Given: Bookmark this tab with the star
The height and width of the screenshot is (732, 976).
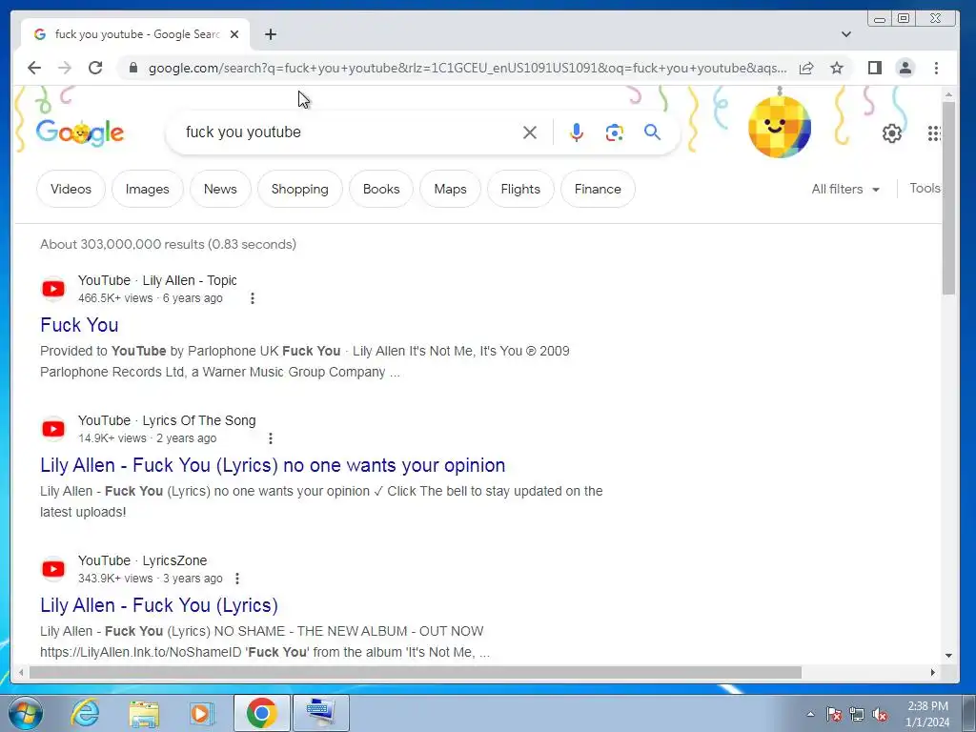Looking at the screenshot, I should coord(837,68).
